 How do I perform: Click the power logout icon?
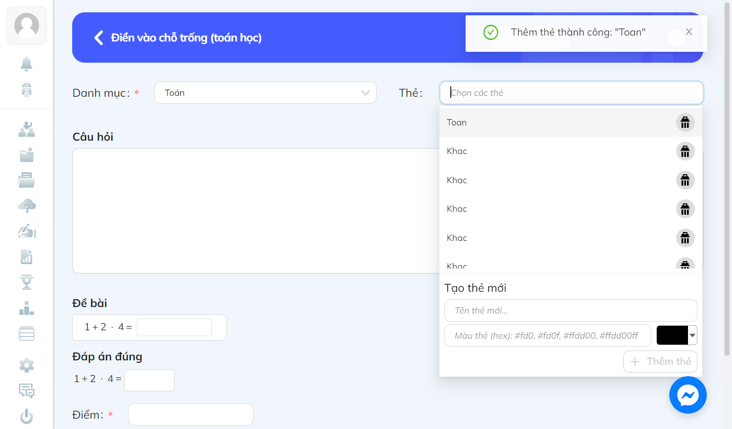tap(27, 417)
